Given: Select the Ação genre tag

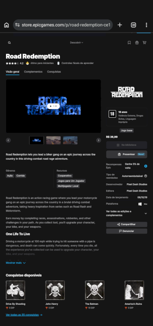Looking at the screenshot, I should click(x=10, y=176).
